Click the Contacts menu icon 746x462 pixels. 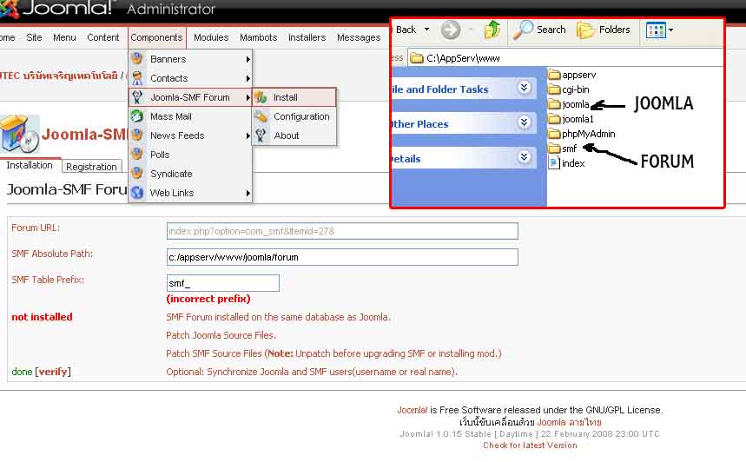click(137, 77)
